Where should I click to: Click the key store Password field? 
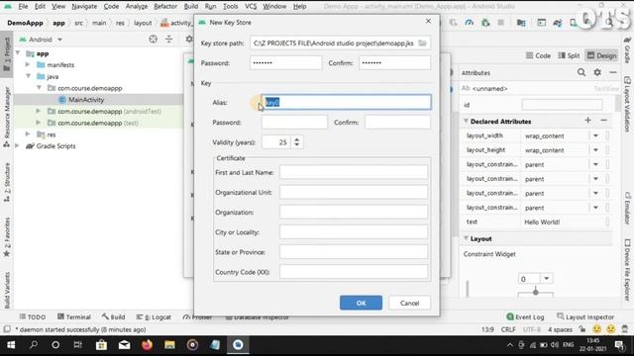(x=286, y=63)
